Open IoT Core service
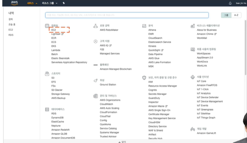The width and height of the screenshot is (247, 143). [x=201, y=81]
